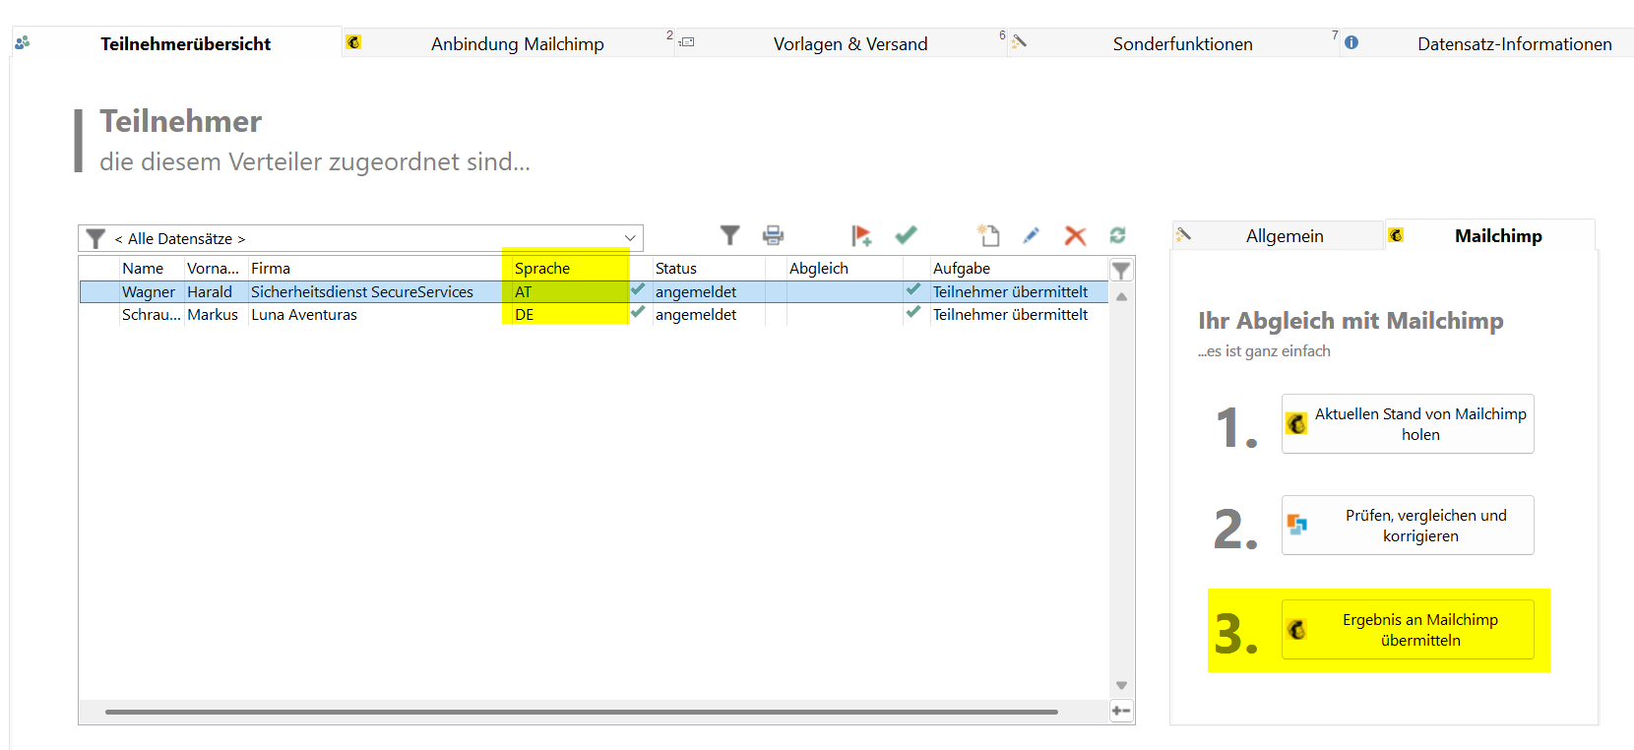Image resolution: width=1634 pixels, height=750 pixels.
Task: Expand the 'Alle Datensätze' dropdown
Action: click(630, 238)
